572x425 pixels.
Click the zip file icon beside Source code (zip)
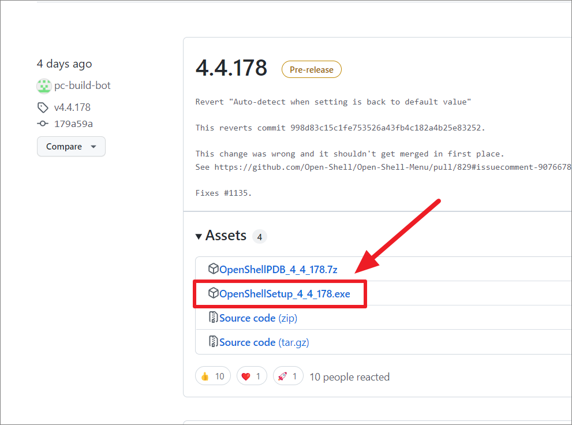213,318
